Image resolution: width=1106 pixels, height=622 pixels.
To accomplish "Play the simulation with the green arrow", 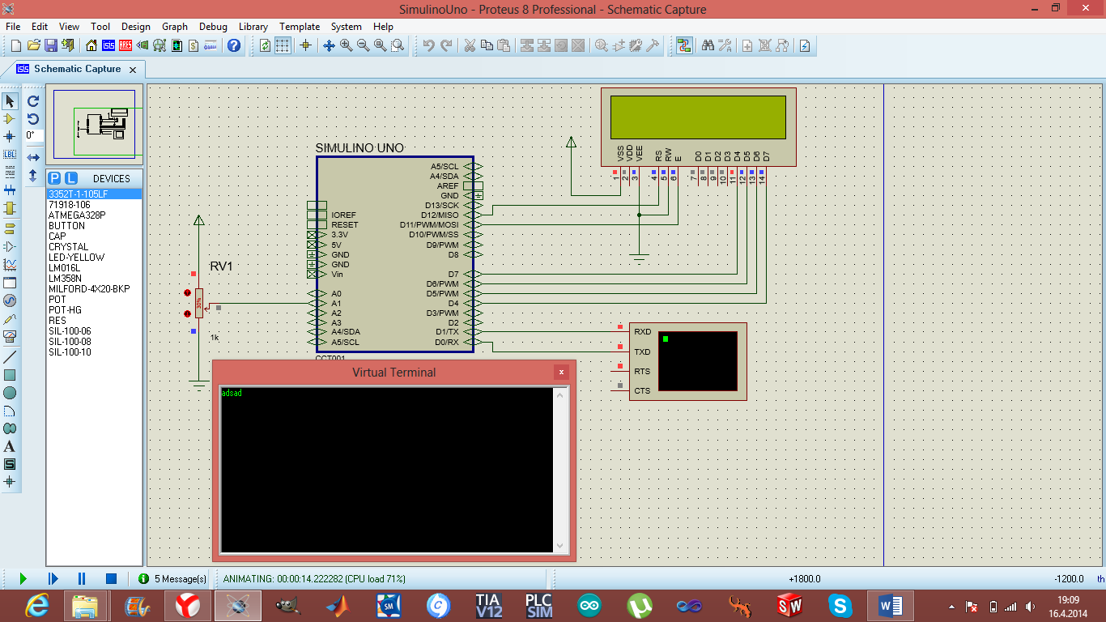I will (x=23, y=579).
